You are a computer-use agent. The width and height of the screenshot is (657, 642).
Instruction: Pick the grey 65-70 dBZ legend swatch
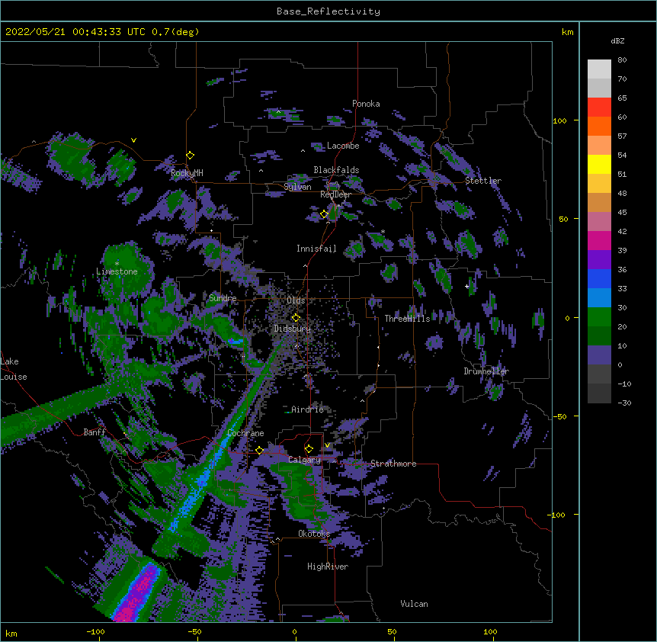click(599, 88)
